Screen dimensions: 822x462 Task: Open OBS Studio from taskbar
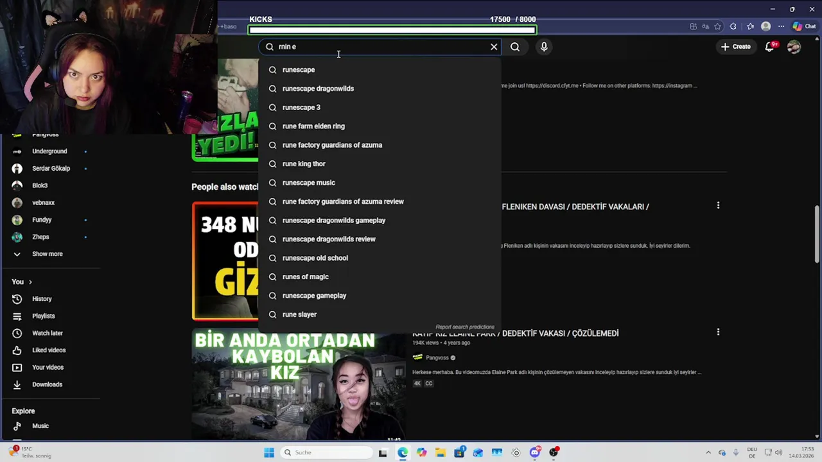click(554, 452)
